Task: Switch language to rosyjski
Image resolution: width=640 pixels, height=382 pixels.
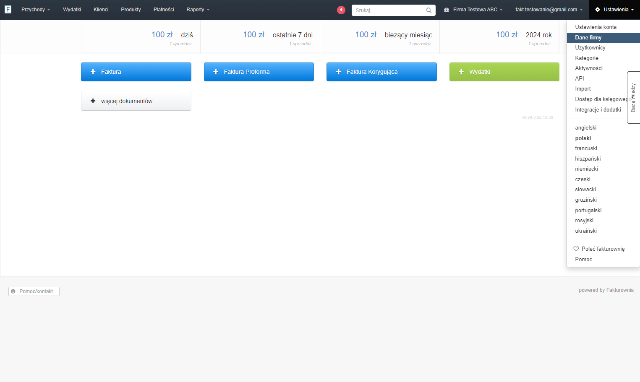Action: pos(603,220)
